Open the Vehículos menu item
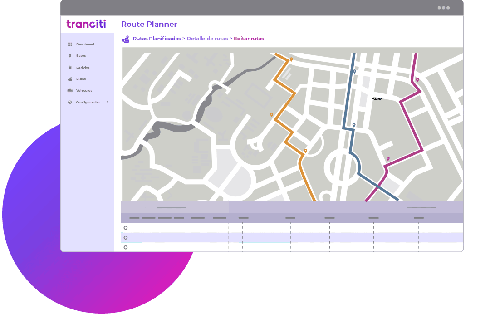The image size is (490, 314). pyautogui.click(x=84, y=91)
